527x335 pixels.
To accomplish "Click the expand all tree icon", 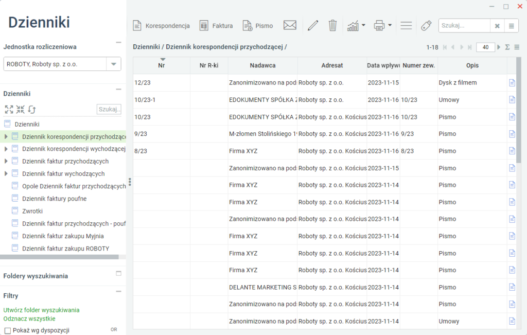I will pos(9,109).
